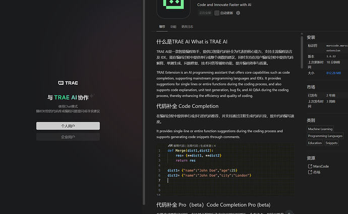Open the extension settings gear icon
The width and height of the screenshot is (348, 214).
pos(238,13)
